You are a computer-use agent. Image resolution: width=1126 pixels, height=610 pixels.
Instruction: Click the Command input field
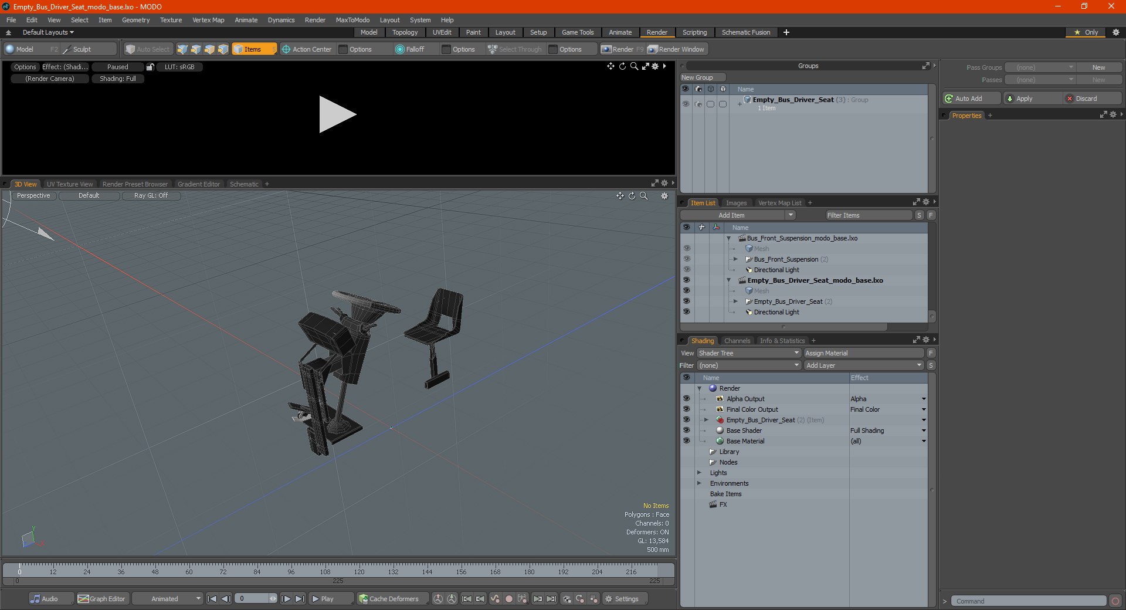(x=1029, y=601)
